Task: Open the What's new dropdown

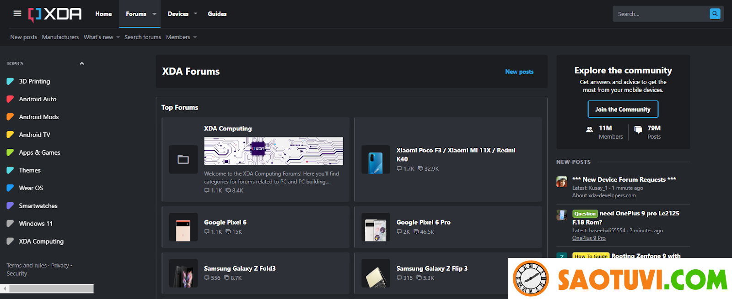Action: click(118, 37)
